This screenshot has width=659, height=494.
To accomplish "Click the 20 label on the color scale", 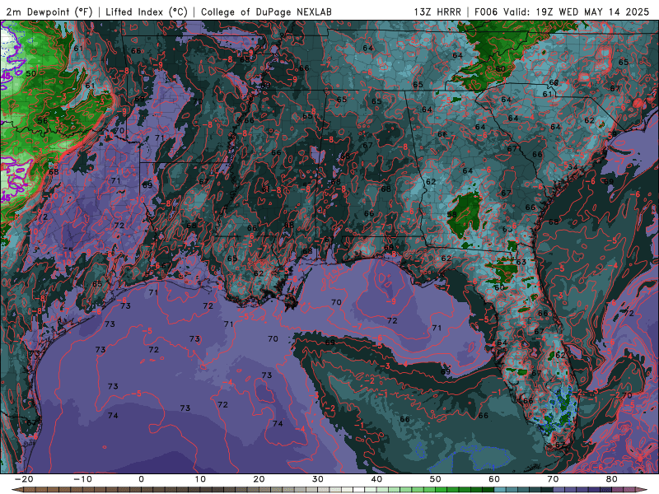I will tap(259, 479).
